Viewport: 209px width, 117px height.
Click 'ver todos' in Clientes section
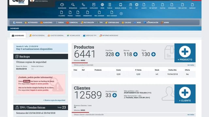(x=191, y=115)
